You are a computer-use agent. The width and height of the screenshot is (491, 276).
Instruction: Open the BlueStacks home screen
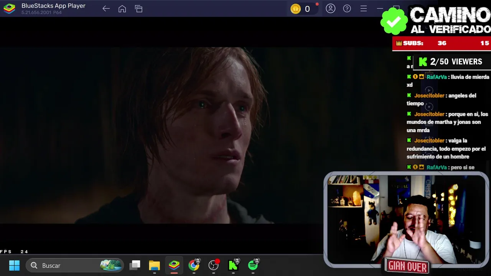click(x=122, y=9)
